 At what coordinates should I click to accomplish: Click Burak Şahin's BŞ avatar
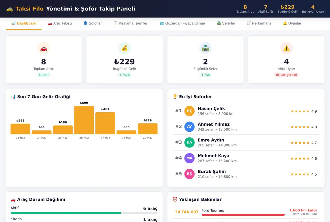tap(189, 174)
